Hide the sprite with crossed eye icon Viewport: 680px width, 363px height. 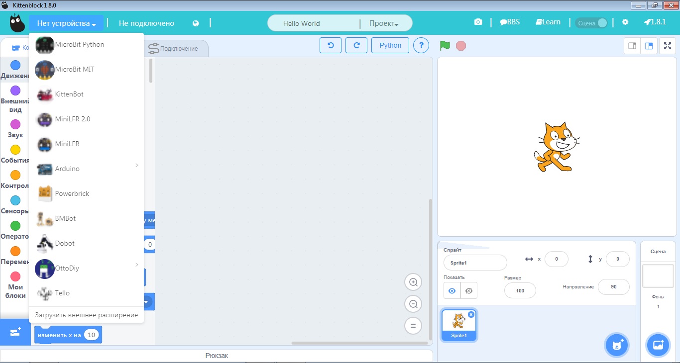pos(469,291)
